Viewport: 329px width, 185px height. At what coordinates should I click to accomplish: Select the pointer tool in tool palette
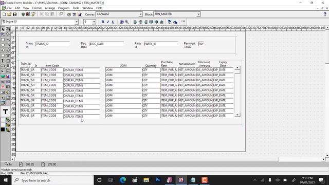tap(3, 29)
